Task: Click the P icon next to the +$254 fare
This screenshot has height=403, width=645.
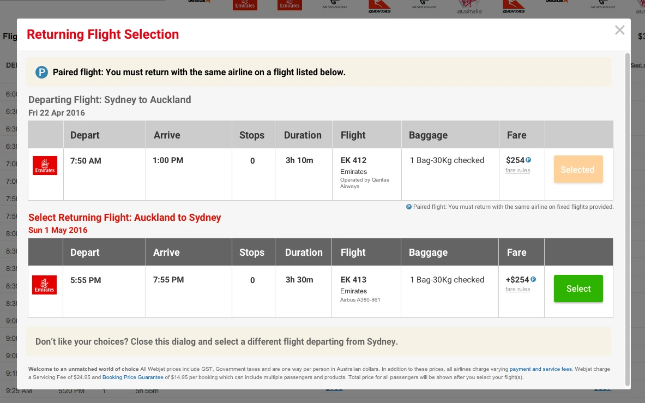Action: [533, 279]
